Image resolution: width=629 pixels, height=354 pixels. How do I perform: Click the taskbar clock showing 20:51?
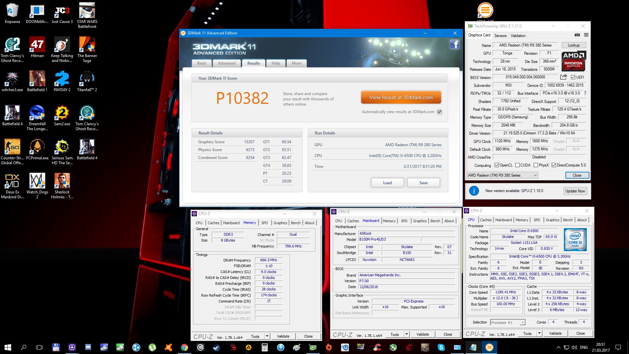click(600, 347)
